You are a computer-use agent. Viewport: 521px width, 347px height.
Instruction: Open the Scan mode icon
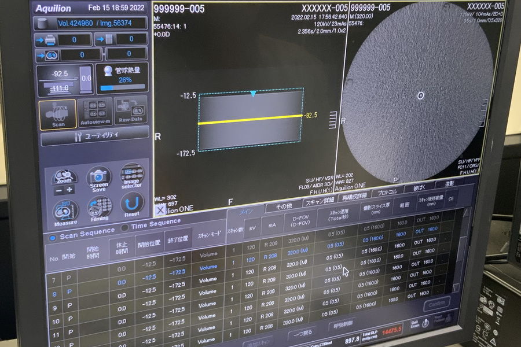pos(57,113)
